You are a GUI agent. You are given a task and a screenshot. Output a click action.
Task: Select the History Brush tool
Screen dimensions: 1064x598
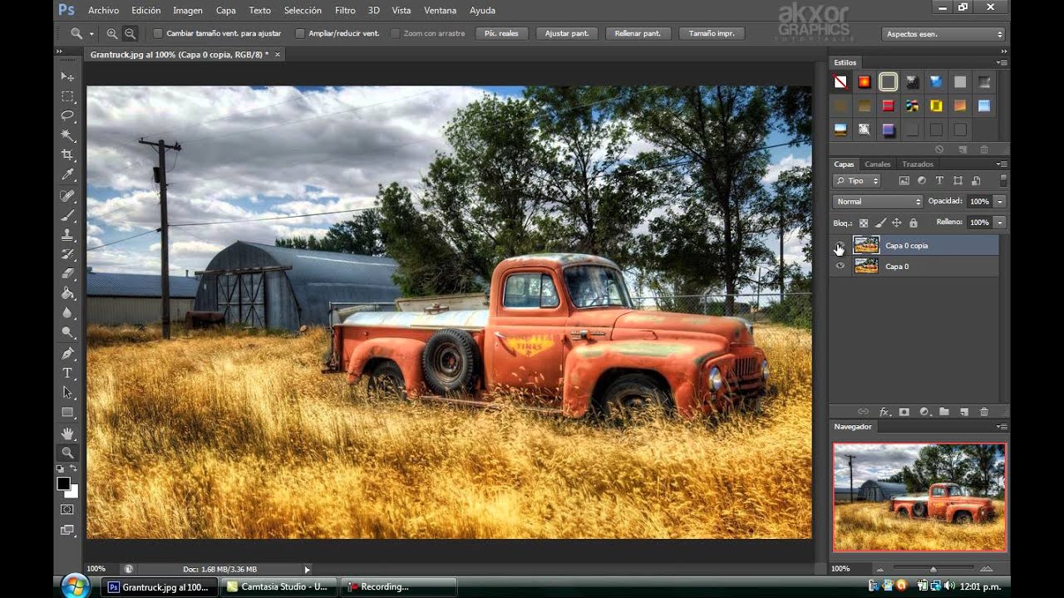click(67, 254)
